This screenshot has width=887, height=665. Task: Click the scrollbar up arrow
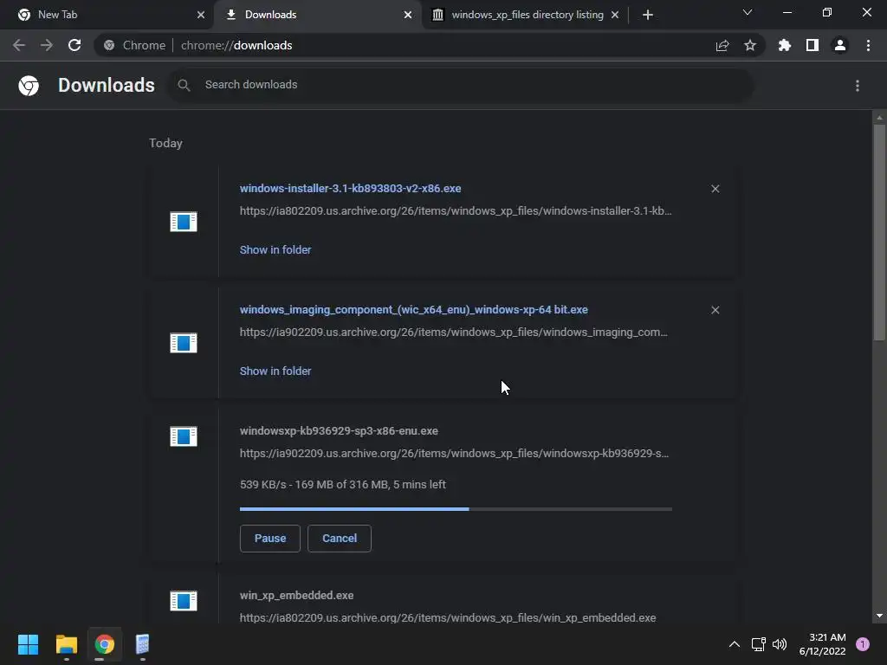[x=879, y=118]
